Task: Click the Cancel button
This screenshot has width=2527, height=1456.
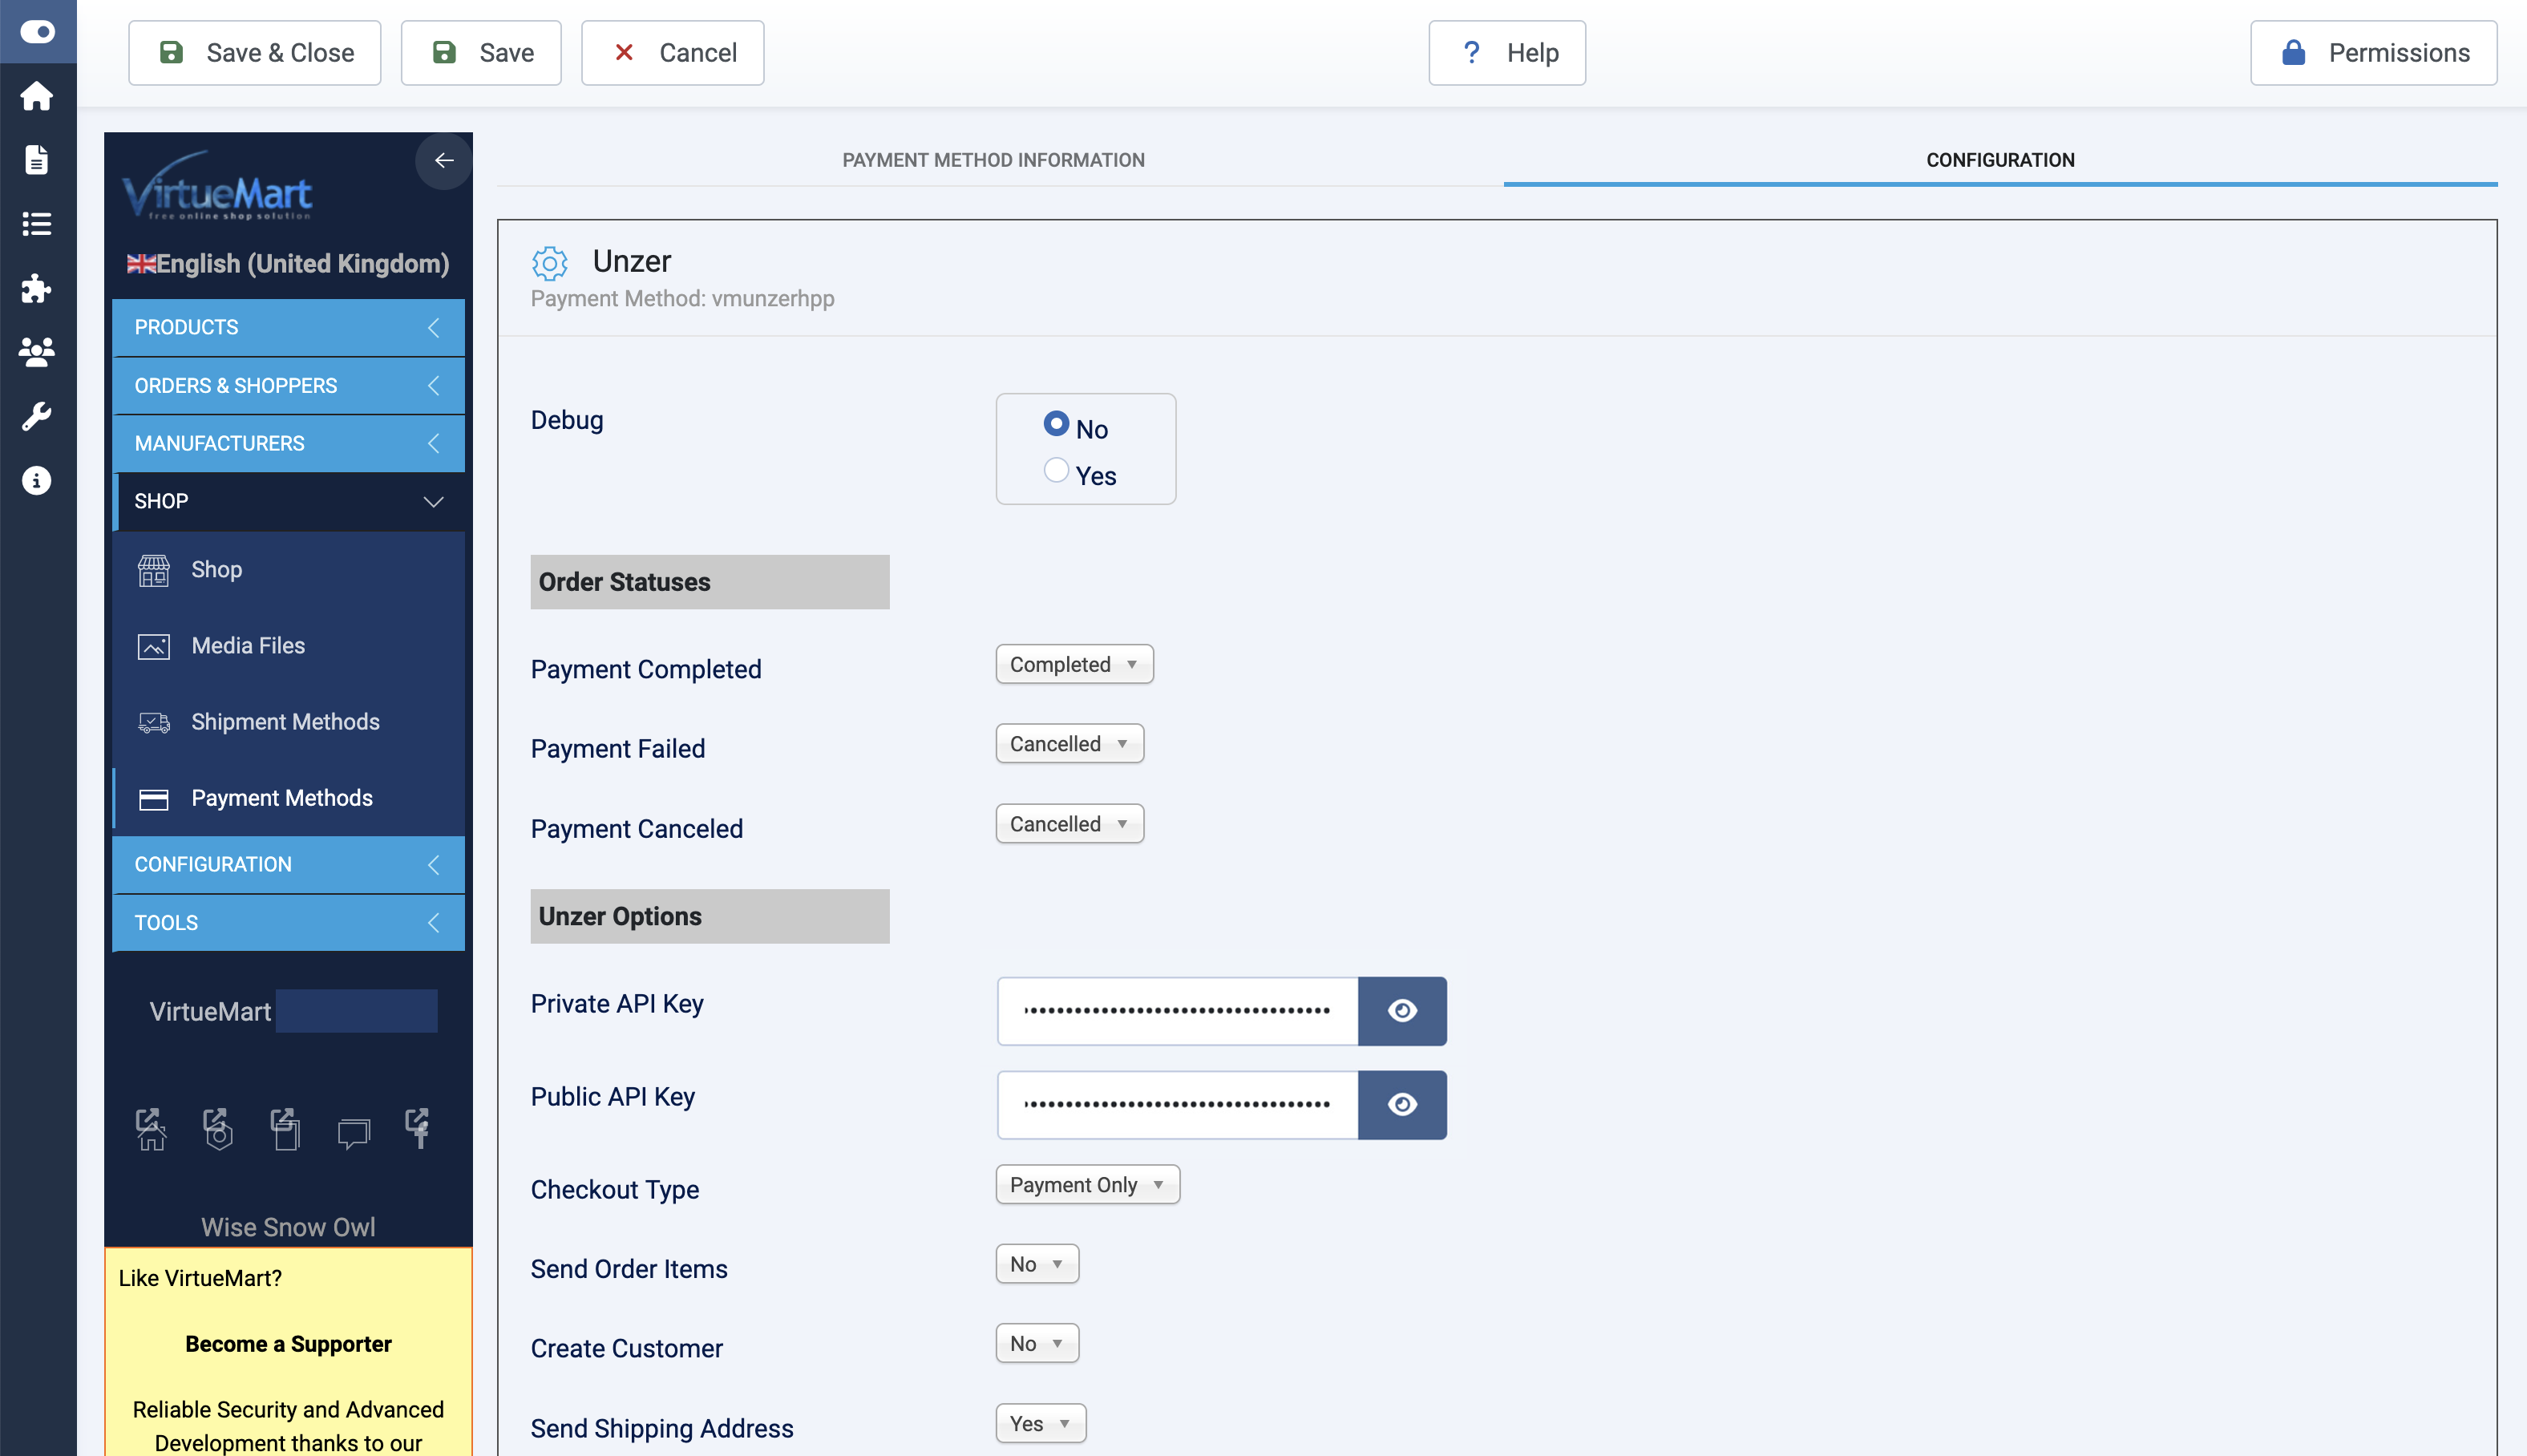Action: pyautogui.click(x=673, y=53)
